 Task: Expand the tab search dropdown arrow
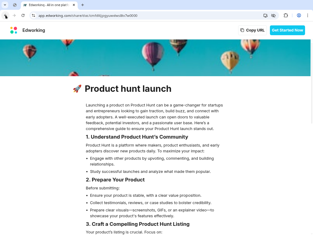point(5,5)
